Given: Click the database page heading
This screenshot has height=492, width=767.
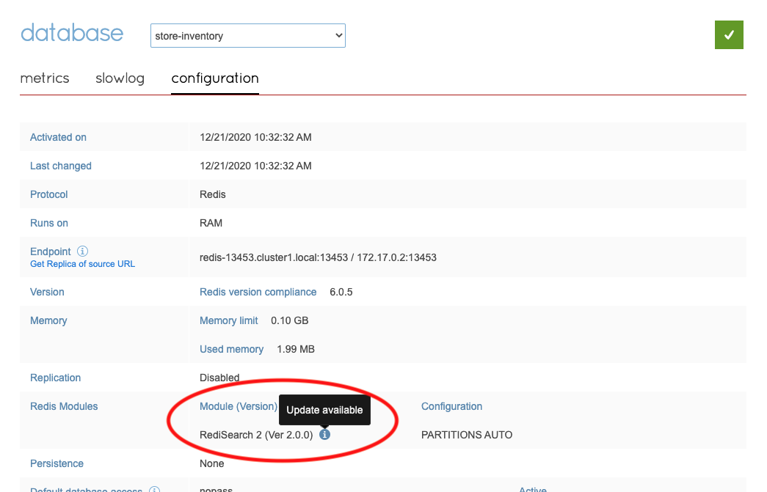Looking at the screenshot, I should click(x=72, y=34).
